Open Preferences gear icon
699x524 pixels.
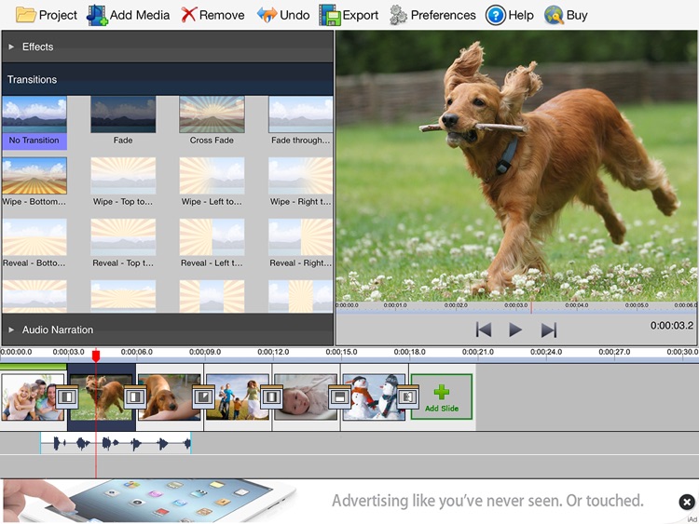click(x=398, y=15)
